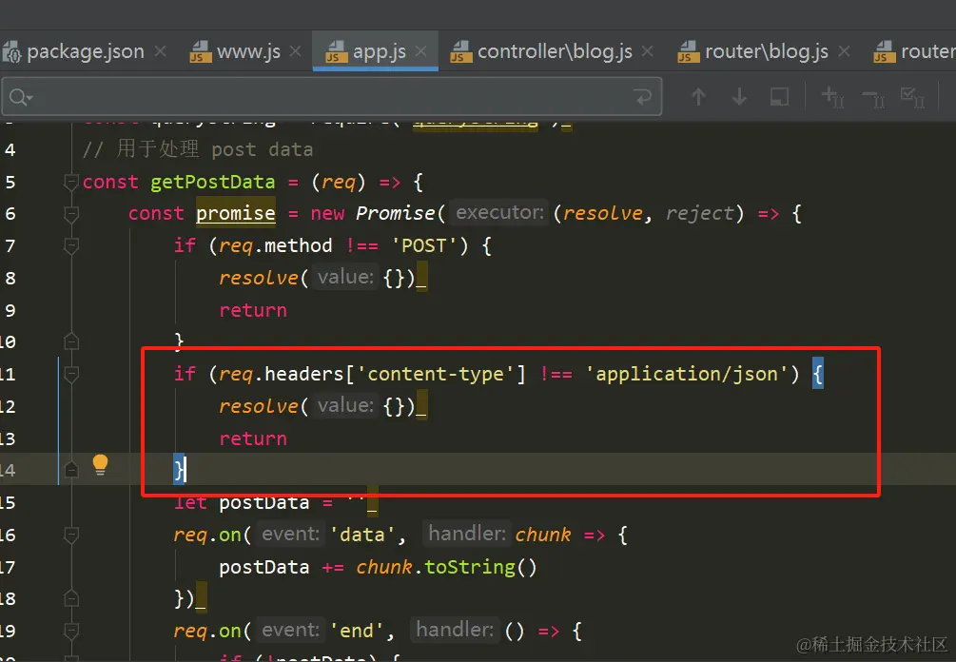Click the 'application/json' string
The width and height of the screenshot is (956, 662).
coord(687,374)
